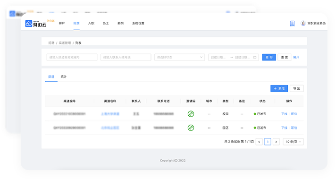Click 园区 type cell in second row
The width and height of the screenshot is (335, 179).
click(226, 128)
